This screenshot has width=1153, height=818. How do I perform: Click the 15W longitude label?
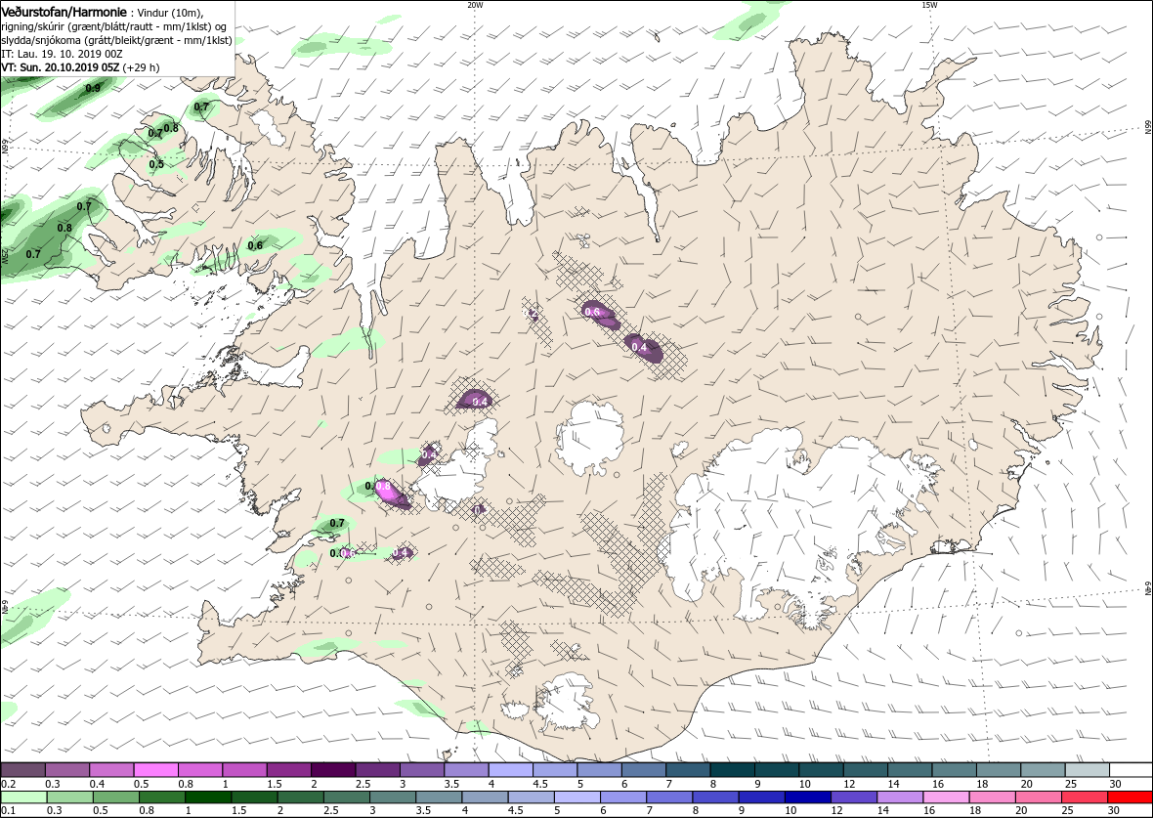coord(929,5)
